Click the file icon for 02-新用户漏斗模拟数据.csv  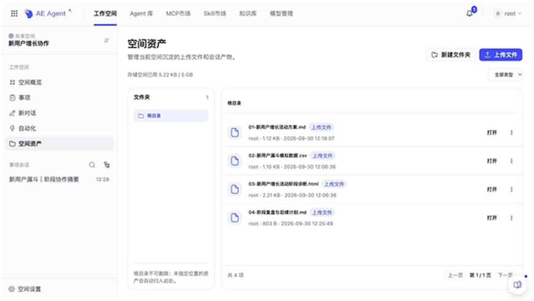pos(235,161)
